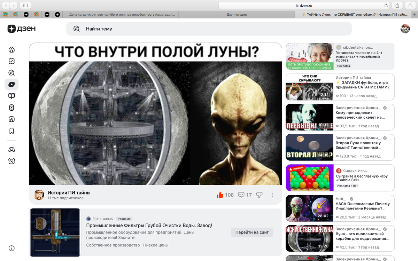Open the 'Промышленные Фильтры Грубой Очистки Воды' ad title
This screenshot has height=261, width=418.
(149, 226)
